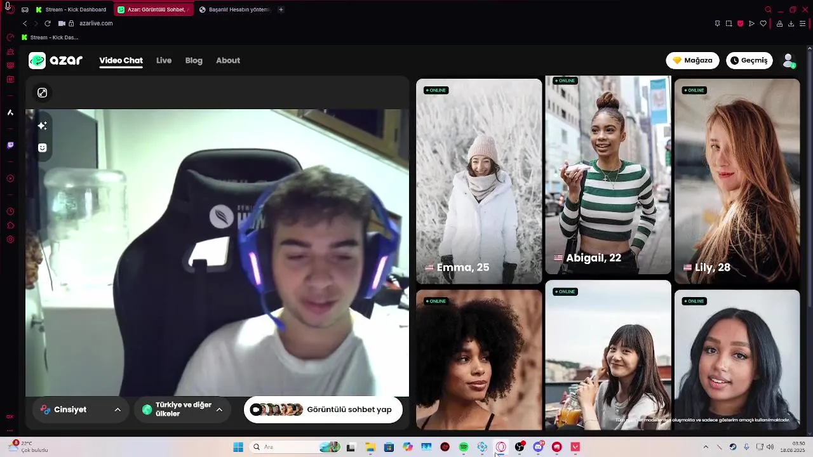Viewport: 813px width, 457px height.
Task: Click the Windows Start button
Action: point(238,447)
